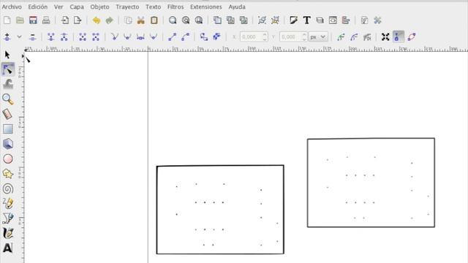Image resolution: width=468 pixels, height=263 pixels.
Task: Undo the last action
Action: [97, 20]
